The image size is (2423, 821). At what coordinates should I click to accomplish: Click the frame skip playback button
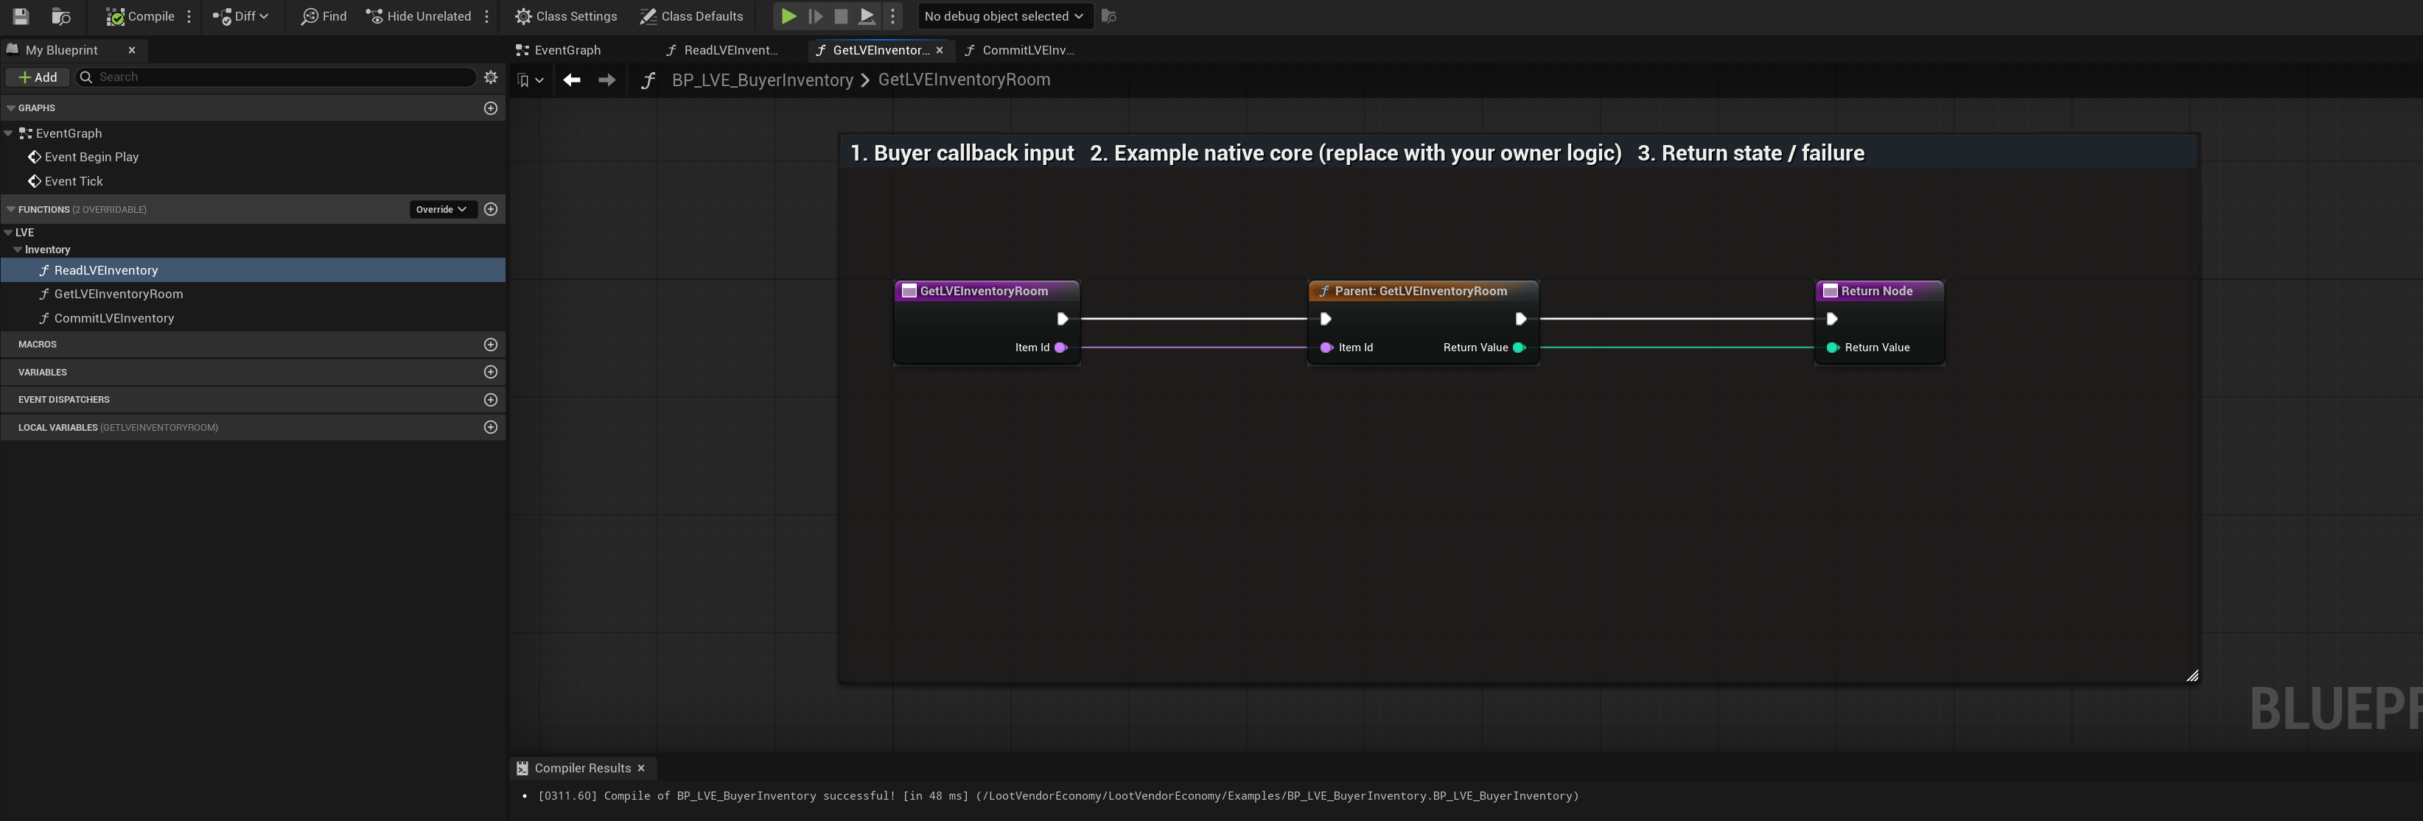(816, 16)
